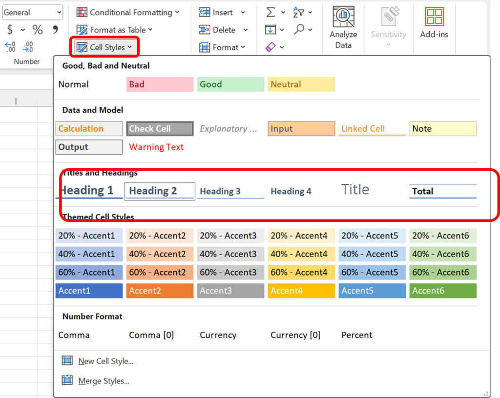Choose the Neutral yellow style swatch
Viewport: 500px width, 398px height.
[301, 84]
